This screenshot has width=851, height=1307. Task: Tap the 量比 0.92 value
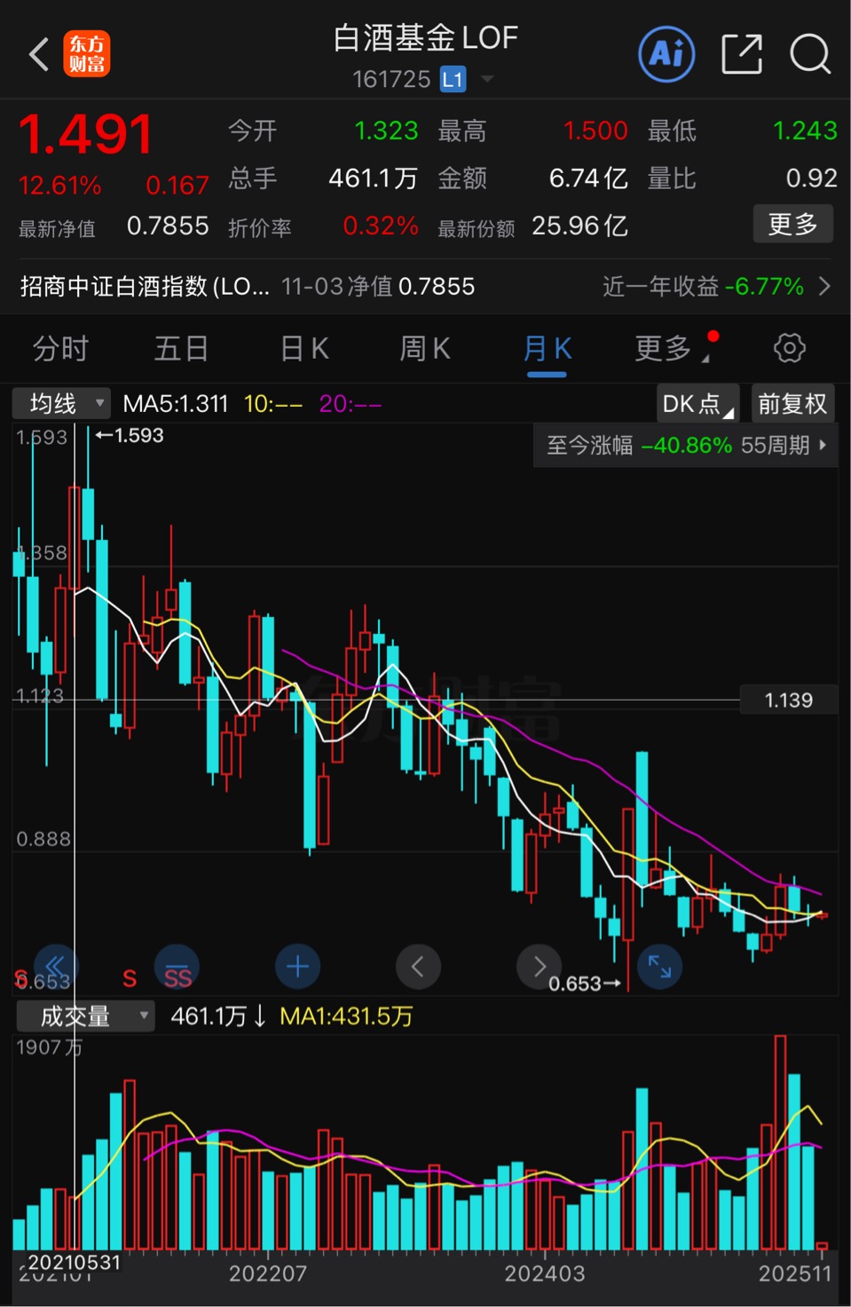(811, 178)
